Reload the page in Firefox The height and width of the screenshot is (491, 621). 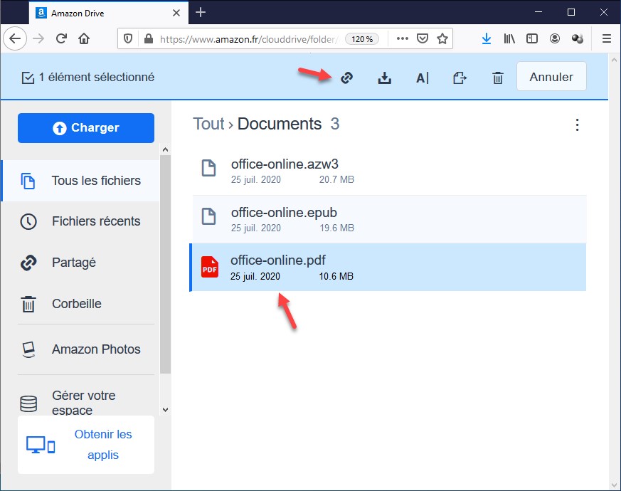tap(62, 39)
